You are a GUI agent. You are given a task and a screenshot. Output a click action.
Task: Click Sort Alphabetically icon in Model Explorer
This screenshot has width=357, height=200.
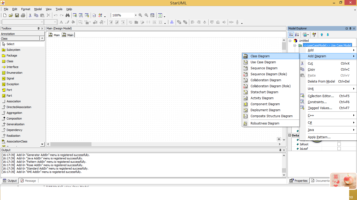[297, 35]
